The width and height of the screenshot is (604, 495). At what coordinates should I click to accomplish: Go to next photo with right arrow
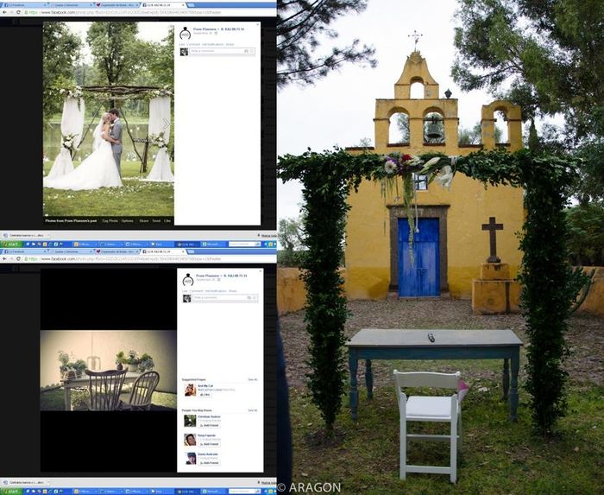click(166, 124)
